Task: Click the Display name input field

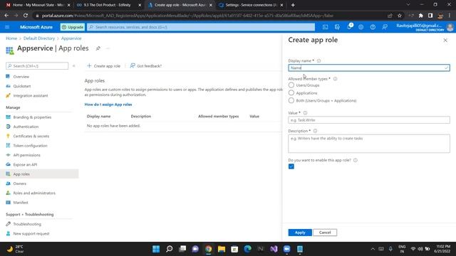Action: click(369, 68)
